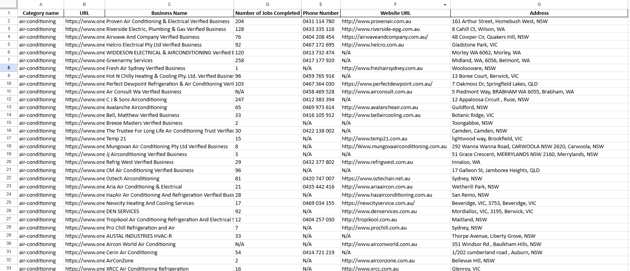Select column E header
The image size is (630, 271).
point(321,4)
